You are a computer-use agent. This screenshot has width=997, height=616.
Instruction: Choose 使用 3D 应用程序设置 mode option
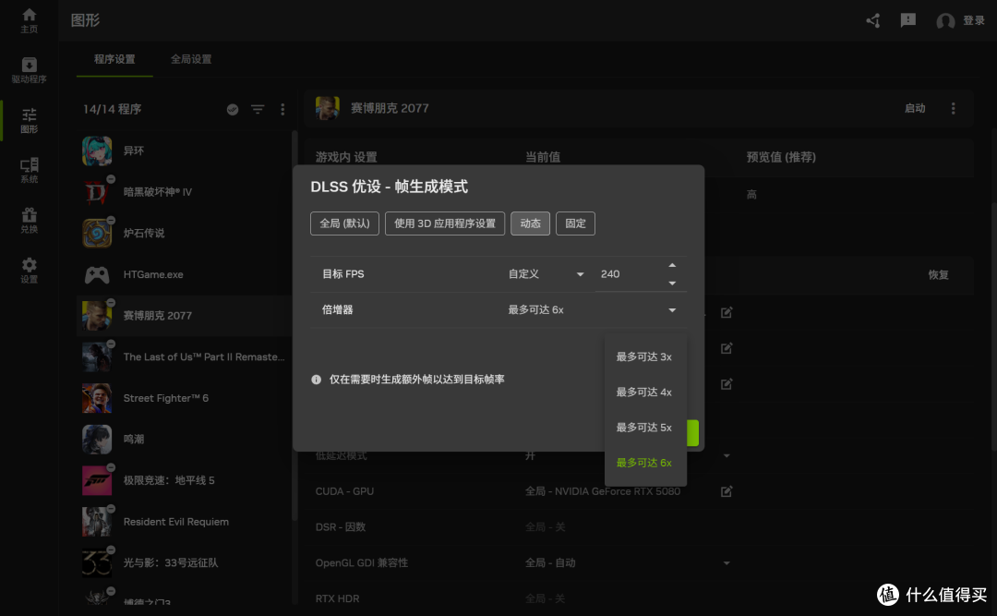click(x=444, y=223)
